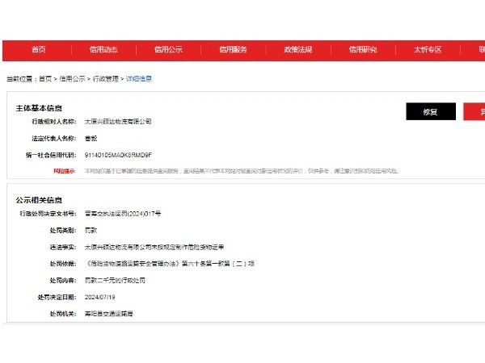
Task: Click the 详细信息 breadcrumb item
Action: (x=138, y=79)
